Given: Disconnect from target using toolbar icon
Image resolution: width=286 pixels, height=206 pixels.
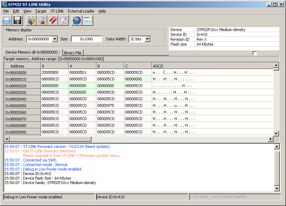Looking at the screenshot, I should coord(42,21).
